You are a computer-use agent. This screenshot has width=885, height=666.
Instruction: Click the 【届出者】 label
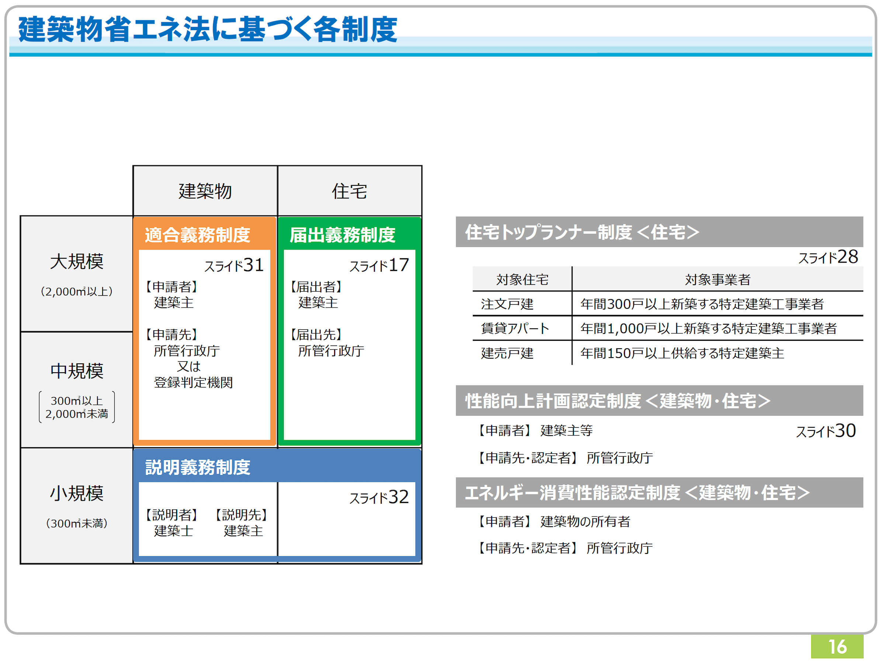coord(316,287)
